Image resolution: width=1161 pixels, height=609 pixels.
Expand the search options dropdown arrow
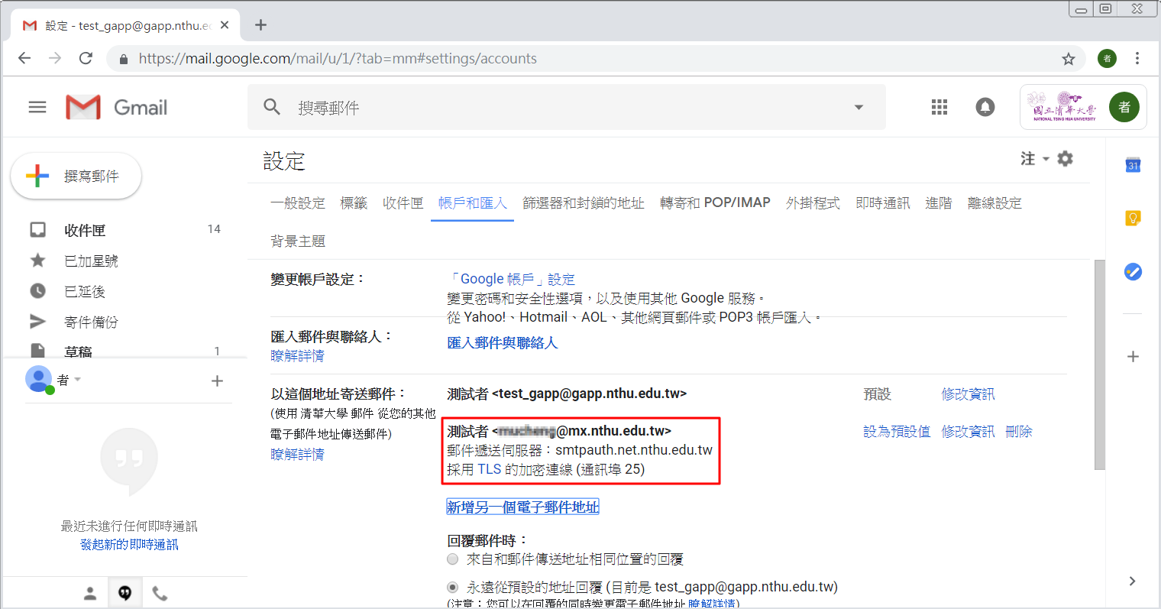859,108
